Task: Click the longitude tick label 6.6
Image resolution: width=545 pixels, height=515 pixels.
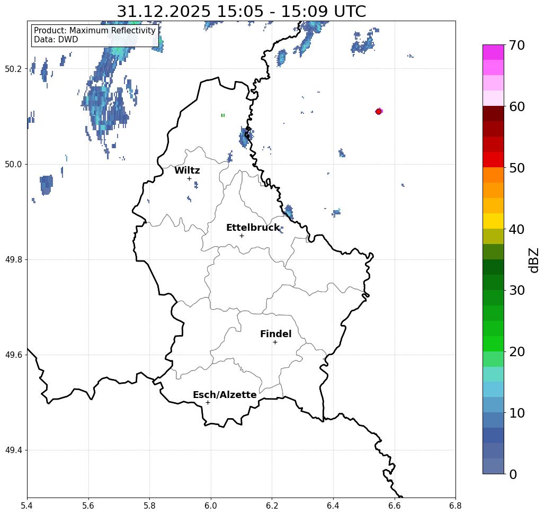Action: (395, 505)
